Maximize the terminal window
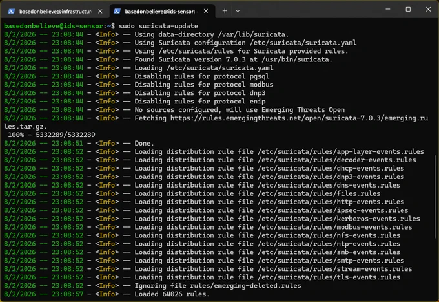 [x=408, y=9]
